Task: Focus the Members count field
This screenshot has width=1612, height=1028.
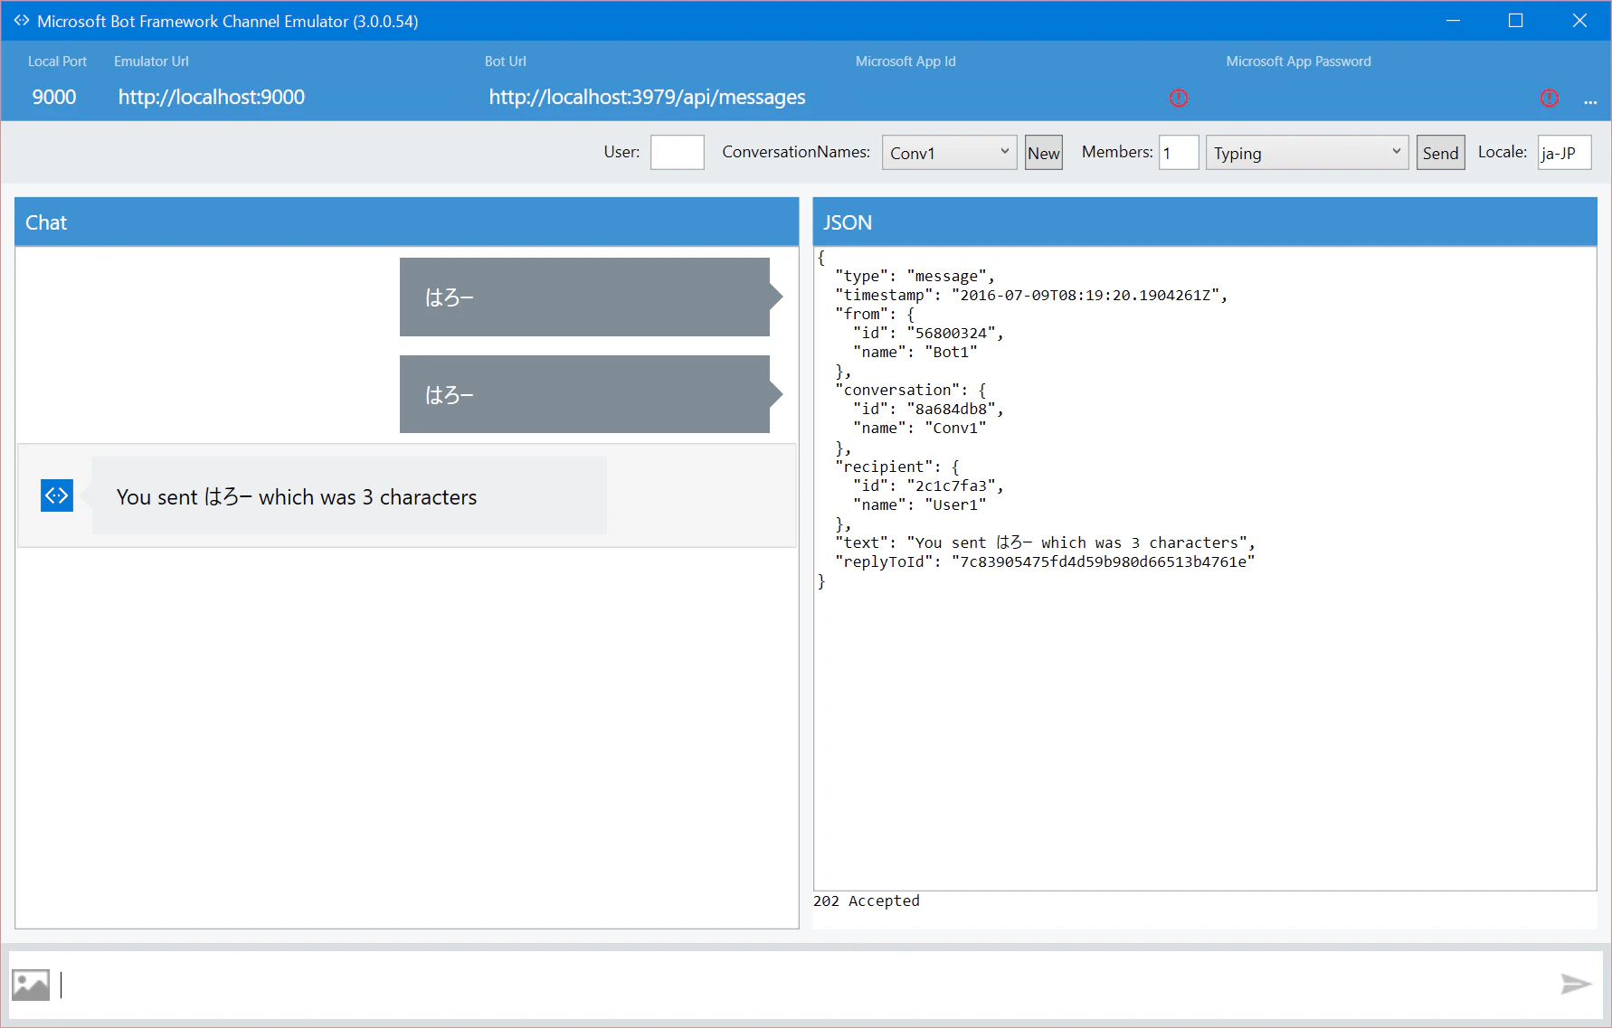Action: tap(1179, 153)
